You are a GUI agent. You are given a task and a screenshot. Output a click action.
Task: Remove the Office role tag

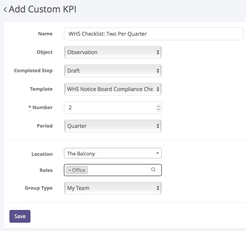pos(70,170)
